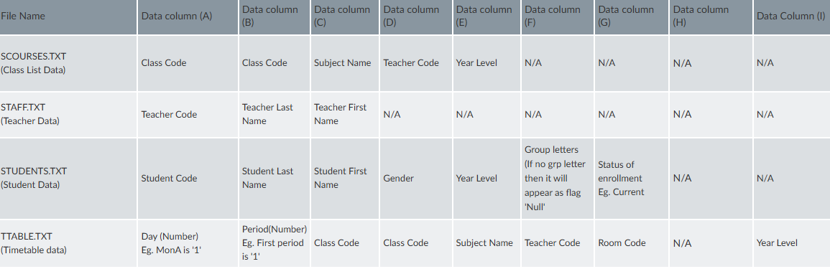This screenshot has width=830, height=269.
Task: Select the Gender cell in STUDENTS row
Action: click(415, 178)
